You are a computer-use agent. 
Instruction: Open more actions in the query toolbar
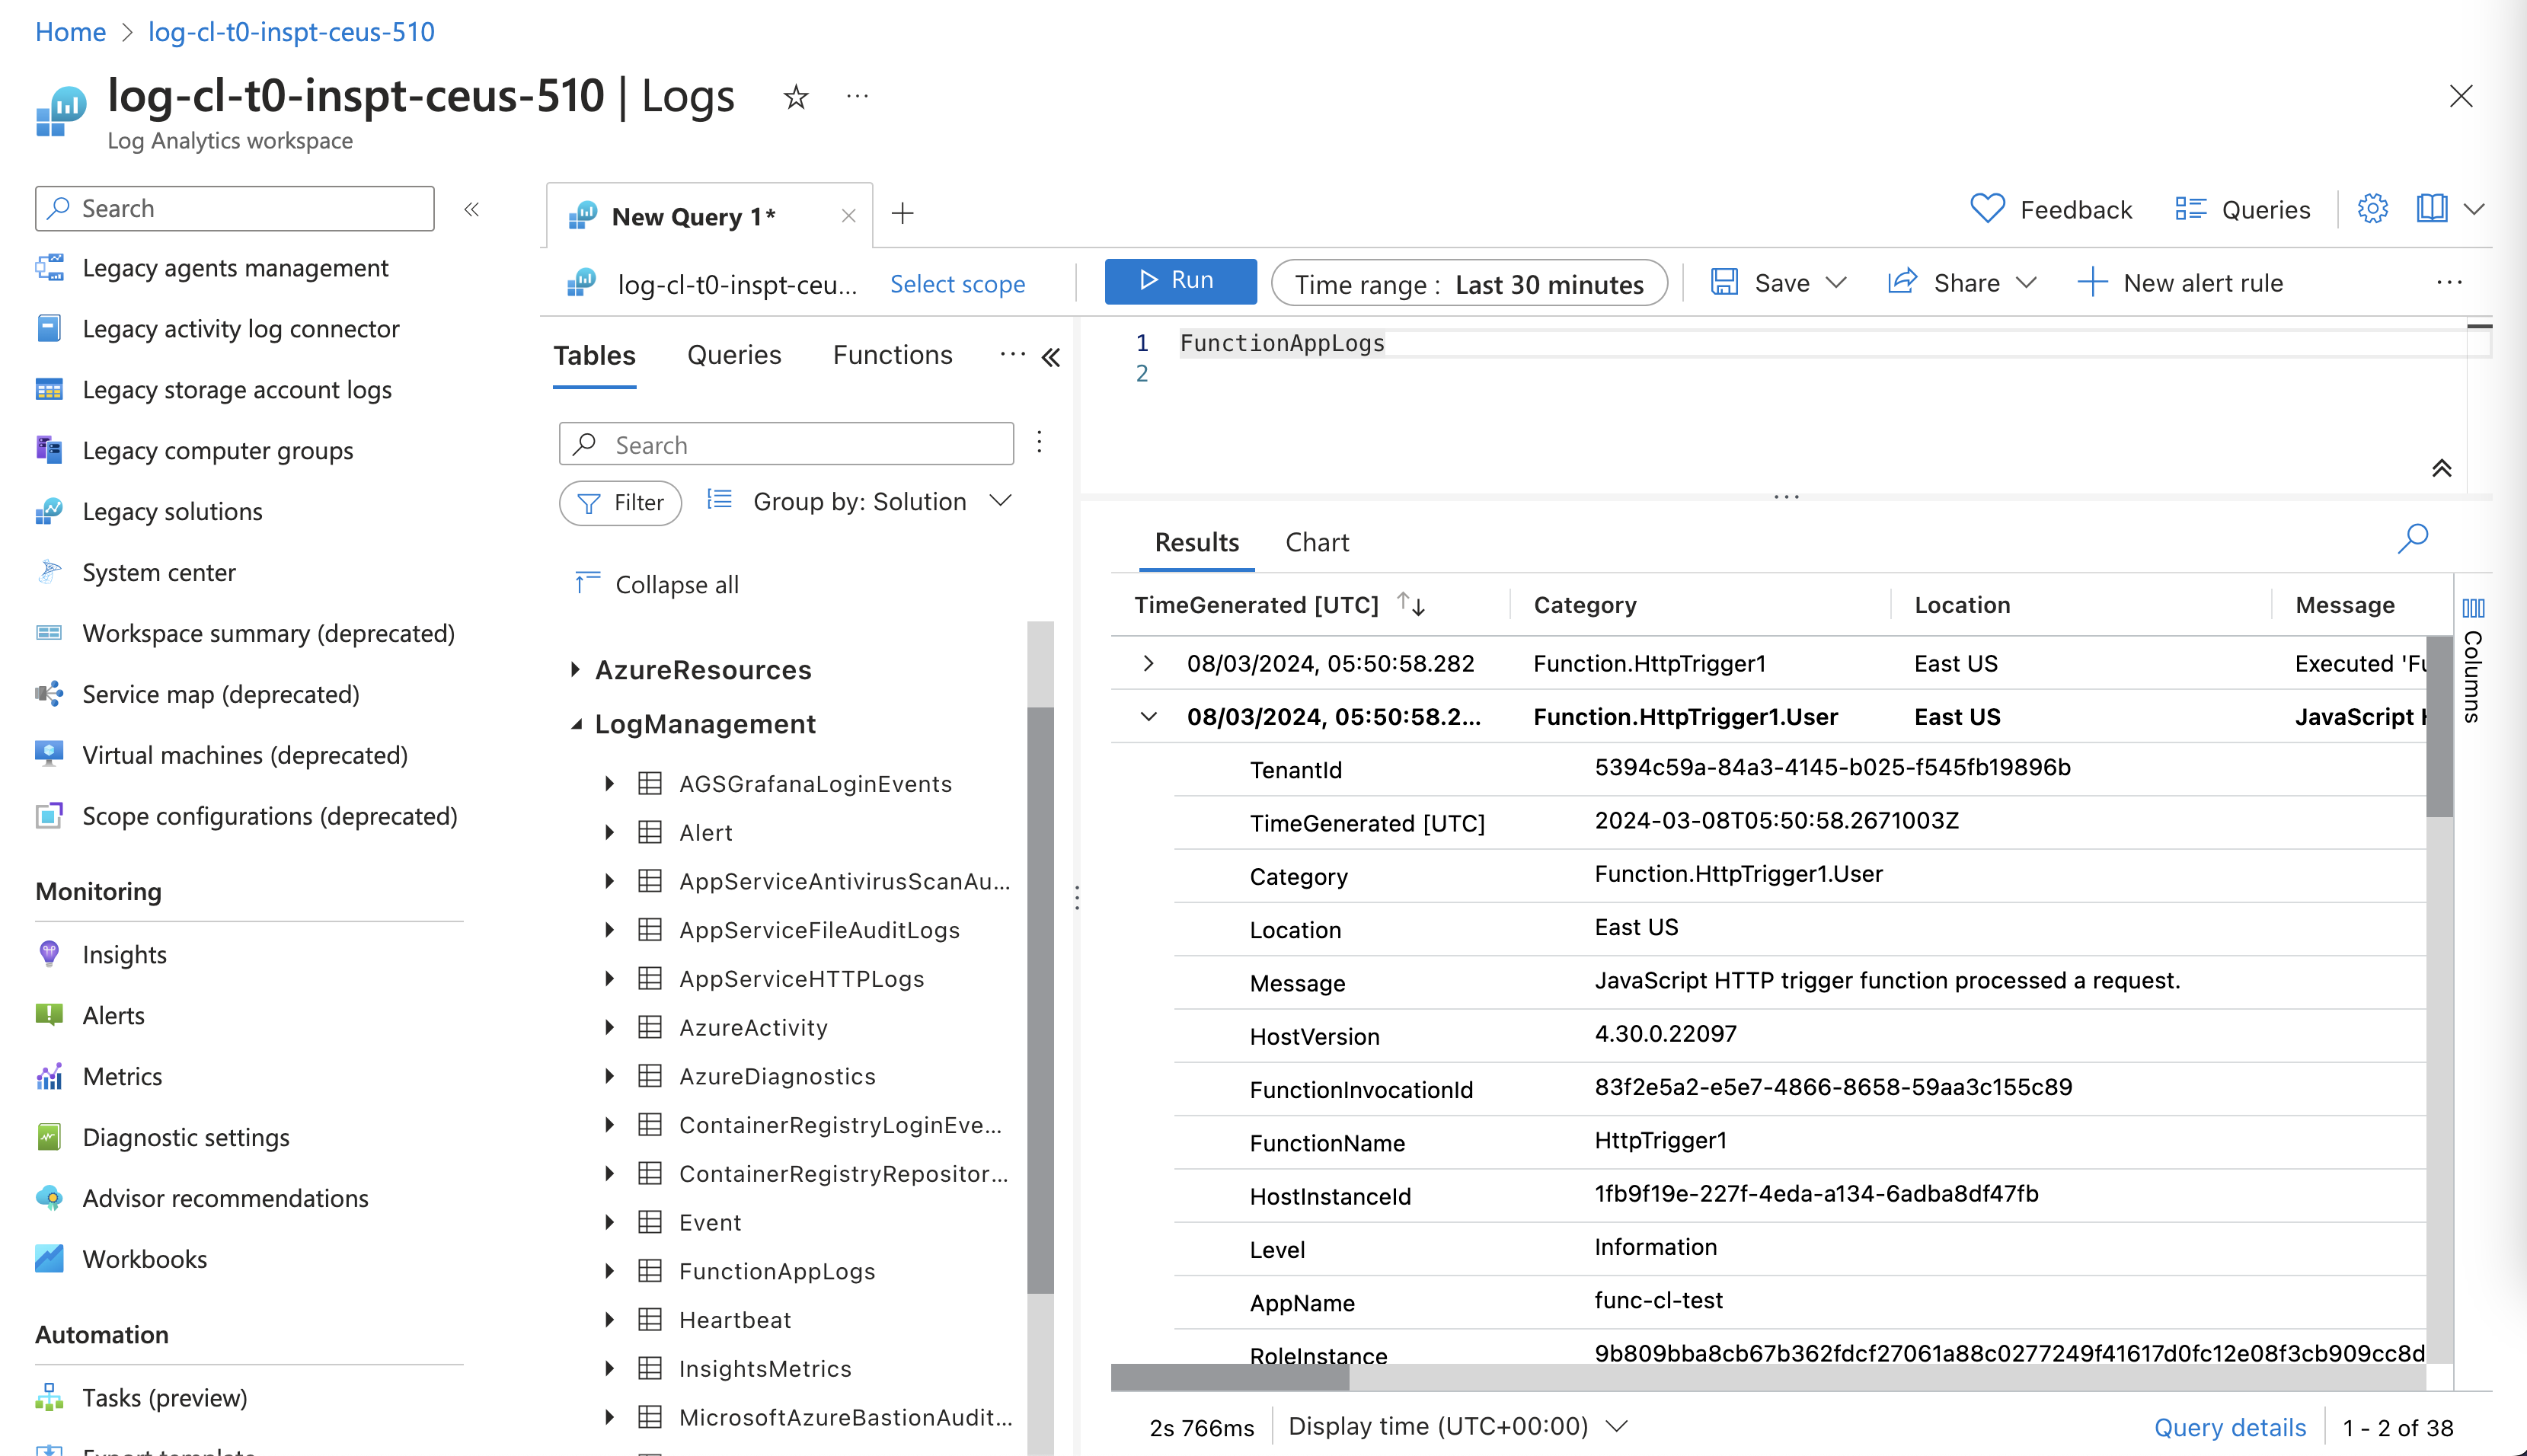click(x=2449, y=283)
